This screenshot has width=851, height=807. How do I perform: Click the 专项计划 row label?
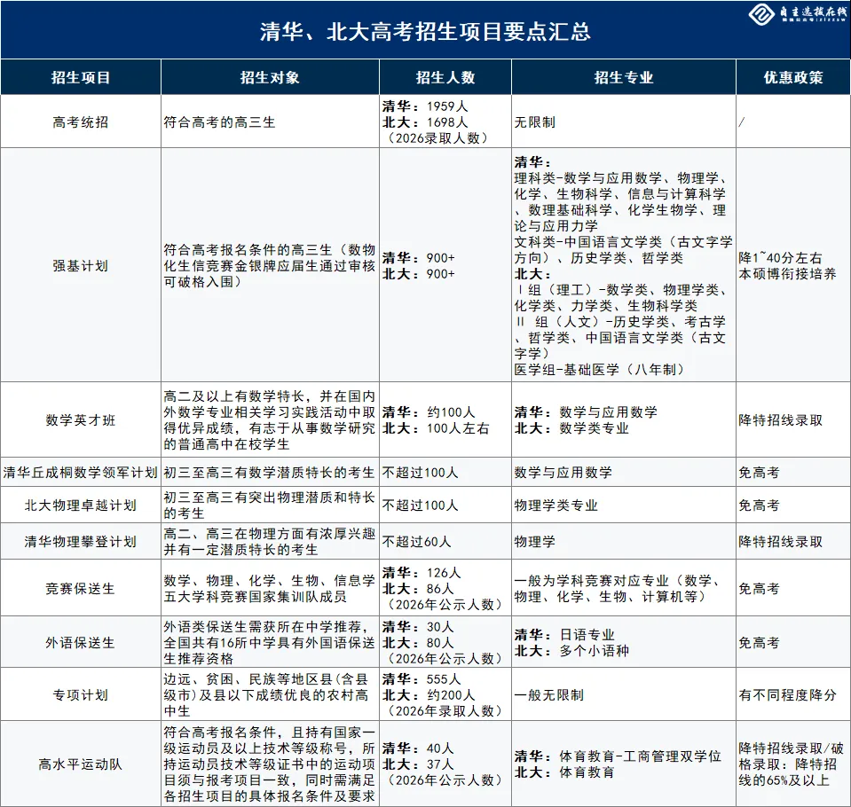(81, 694)
